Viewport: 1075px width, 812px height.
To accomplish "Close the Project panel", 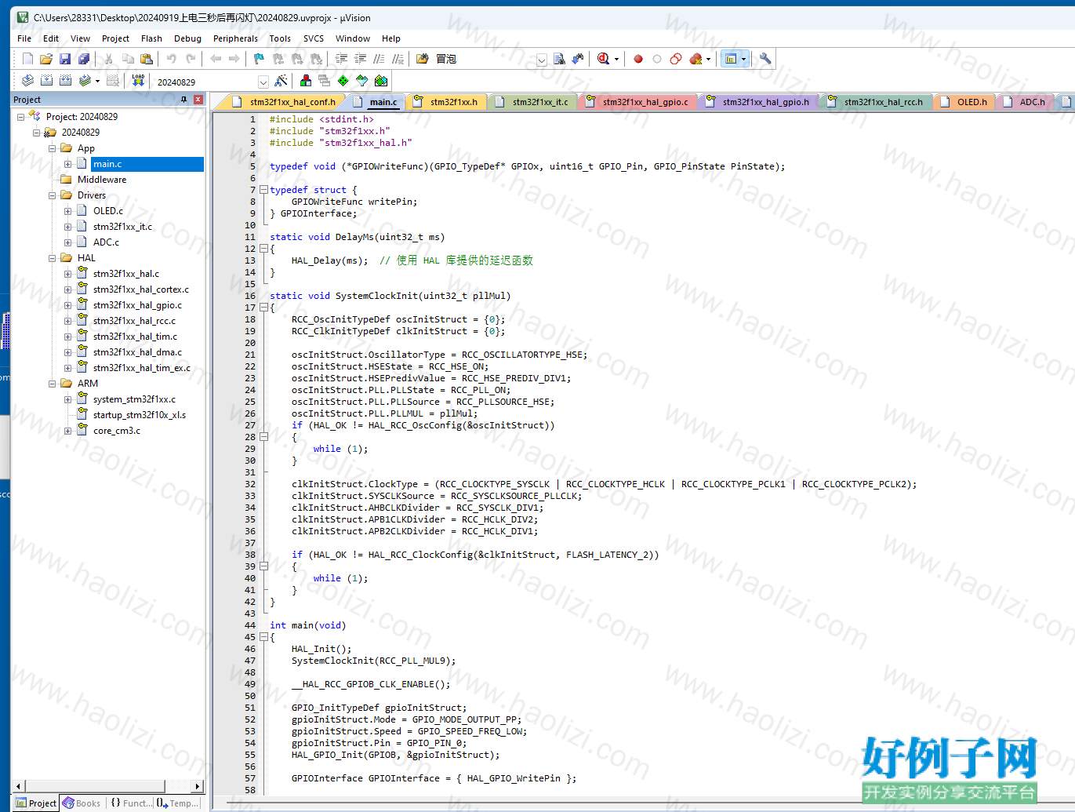I will [x=198, y=100].
